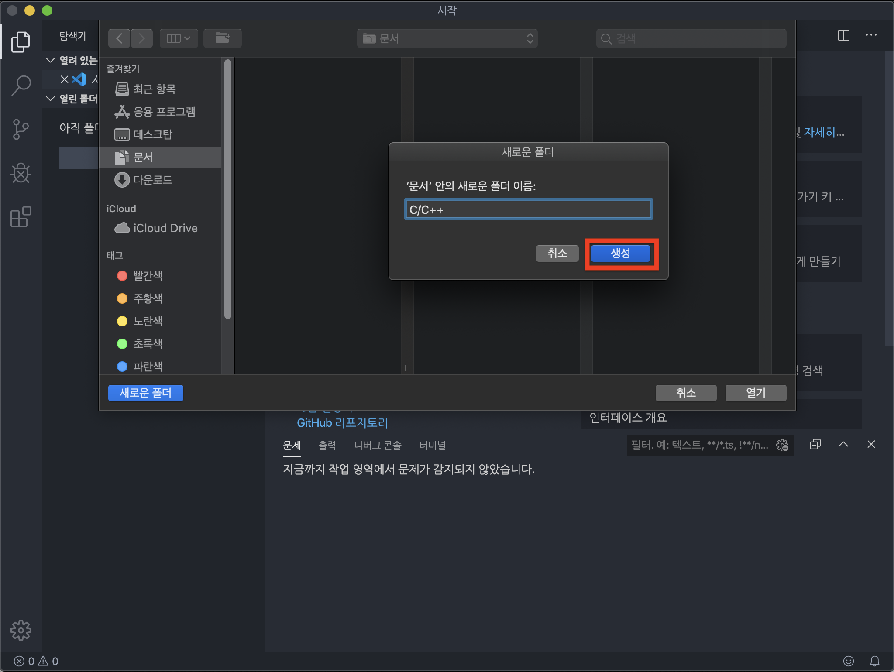Open the Source Control view icon

[21, 129]
